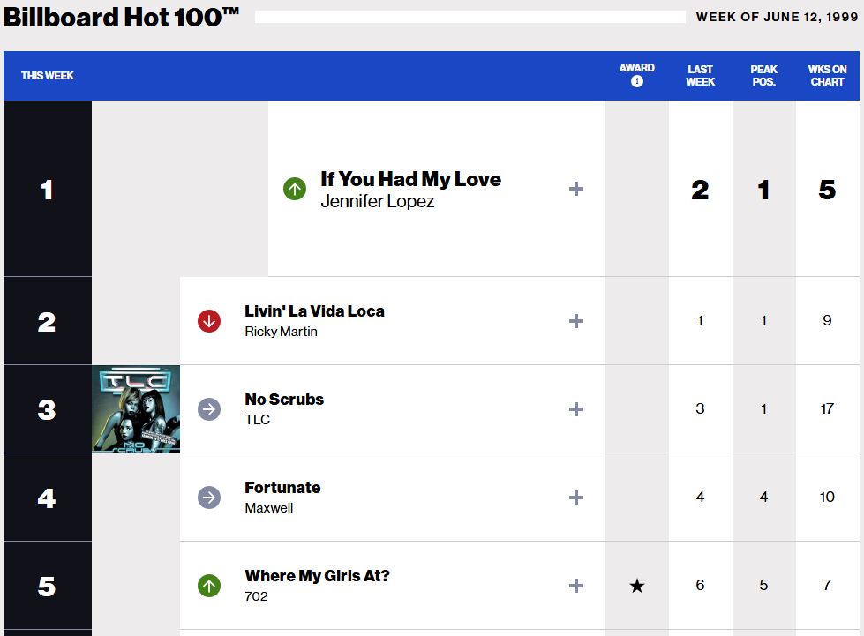Click the gray steady arrow beside No Scrubs
The image size is (864, 636).
209,409
